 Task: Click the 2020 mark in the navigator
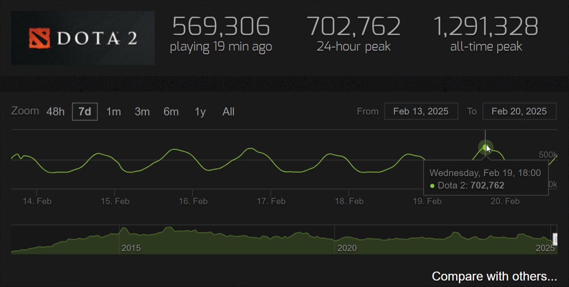346,248
